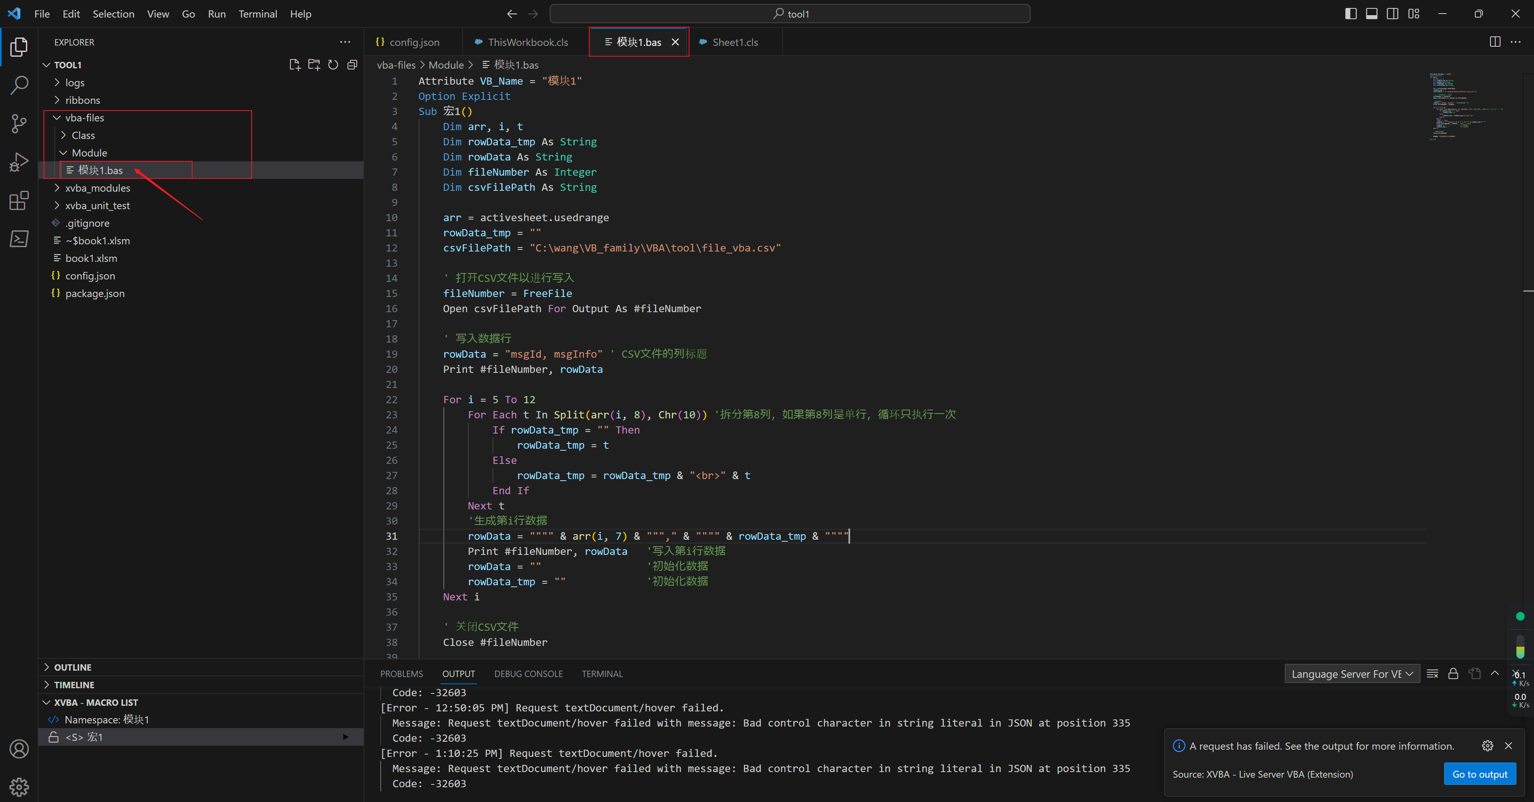Dismiss the request failed notification
1534x802 pixels.
tap(1508, 745)
